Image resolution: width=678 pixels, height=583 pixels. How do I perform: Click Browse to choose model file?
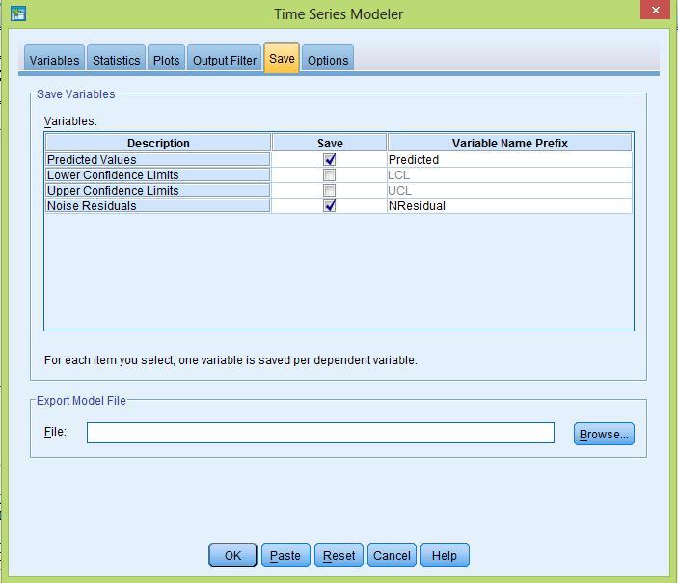point(604,434)
